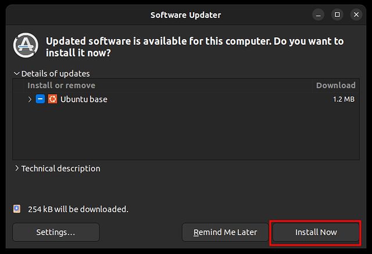Expand the Ubuntu base package group
Image resolution: width=372 pixels, height=254 pixels.
click(30, 99)
